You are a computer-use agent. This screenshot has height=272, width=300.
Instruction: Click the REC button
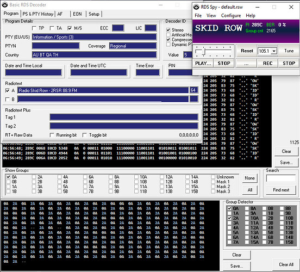point(268,63)
